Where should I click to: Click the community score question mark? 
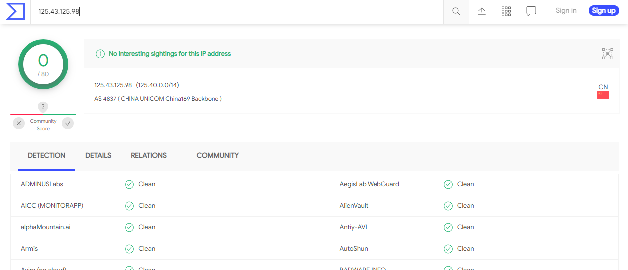(43, 107)
